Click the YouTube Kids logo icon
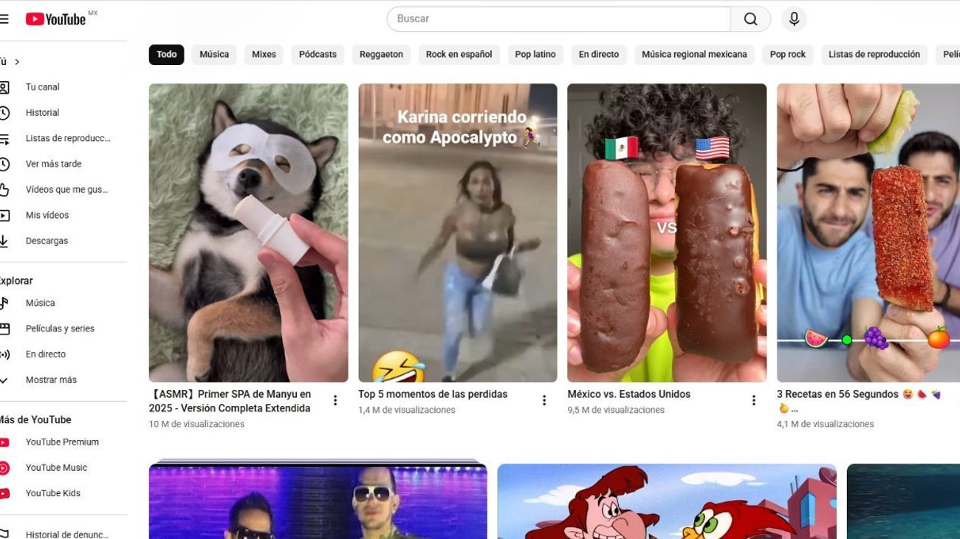960x539 pixels. coord(4,493)
